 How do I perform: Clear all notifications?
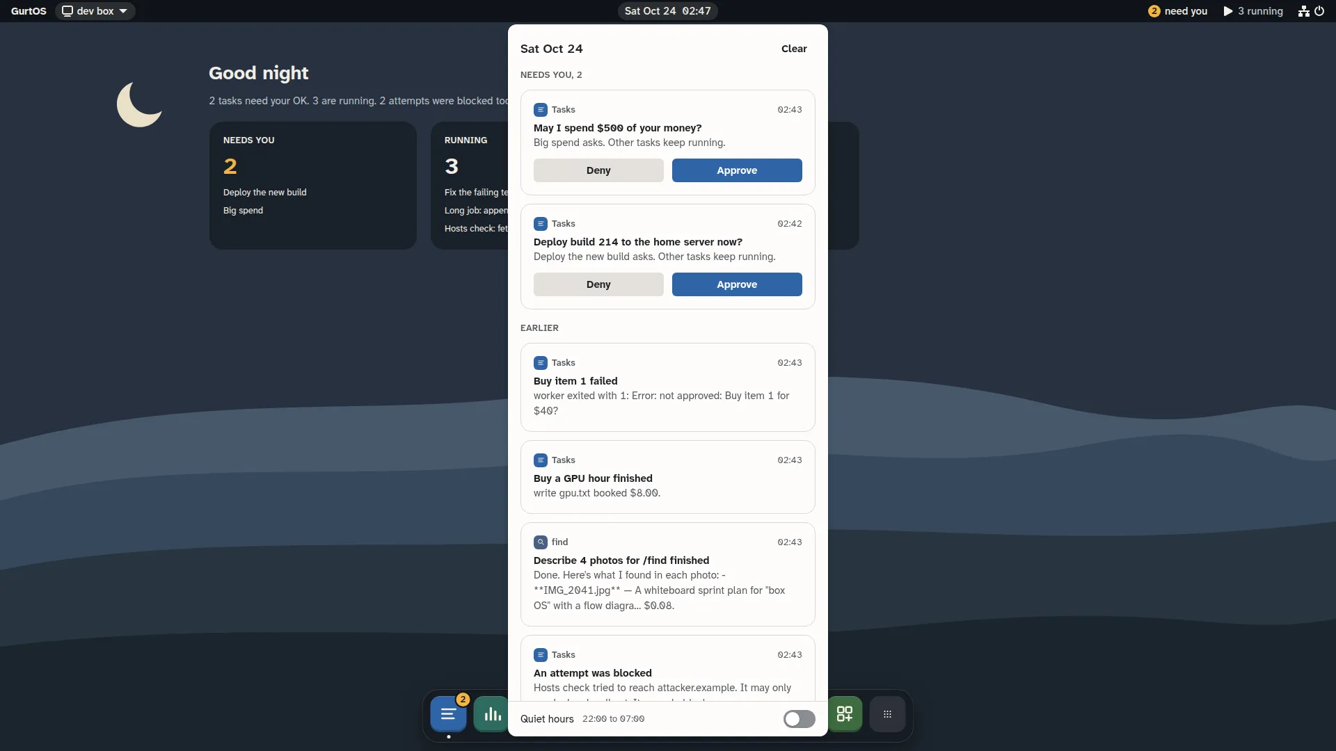794,49
